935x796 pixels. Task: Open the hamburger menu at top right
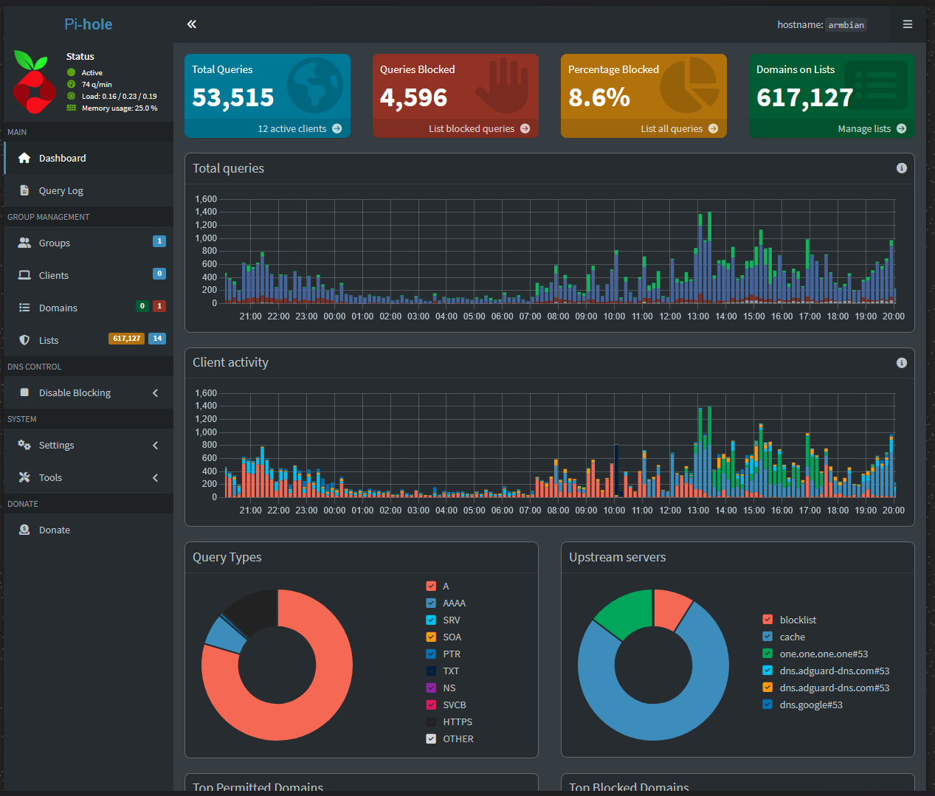pos(907,24)
